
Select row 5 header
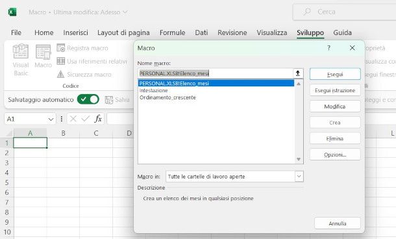coord(7,182)
